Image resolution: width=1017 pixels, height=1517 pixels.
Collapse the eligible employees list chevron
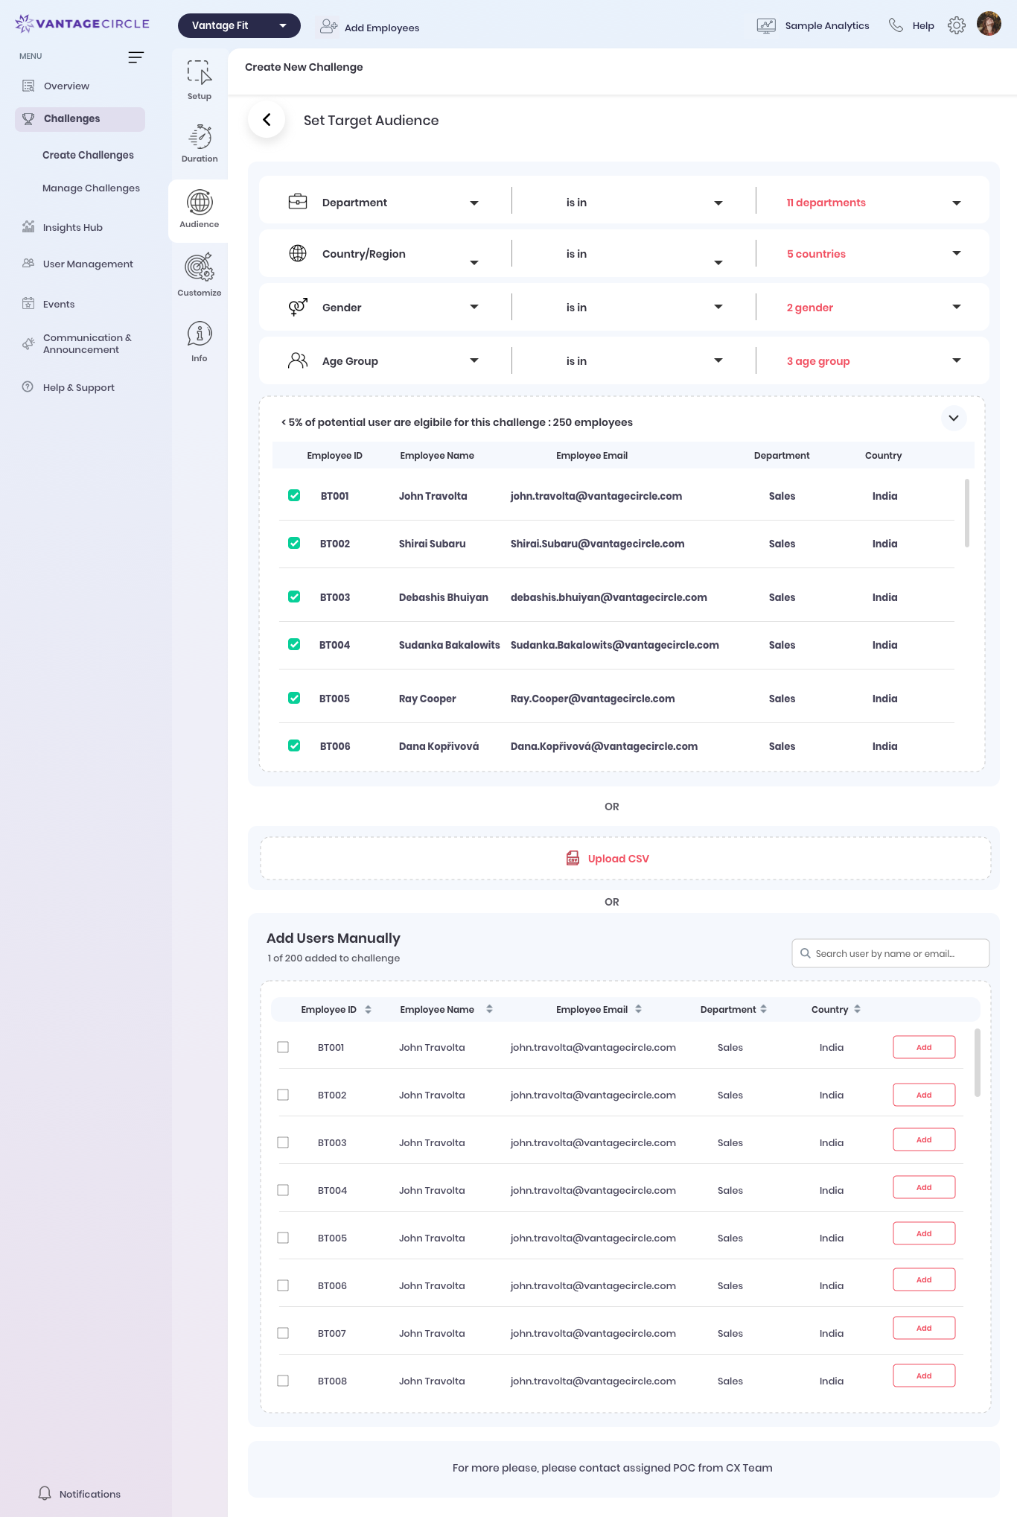(x=953, y=418)
